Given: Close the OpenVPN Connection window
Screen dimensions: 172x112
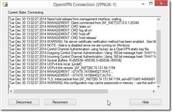Looking at the screenshot, I should point(161,3).
